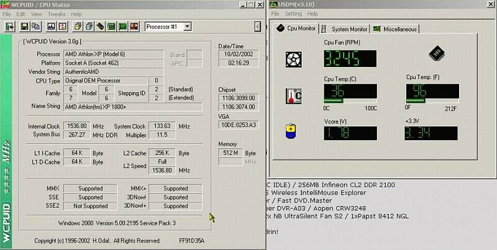The width and height of the screenshot is (497, 250).
Task: Open the File menu in USDM
Action: (275, 14)
